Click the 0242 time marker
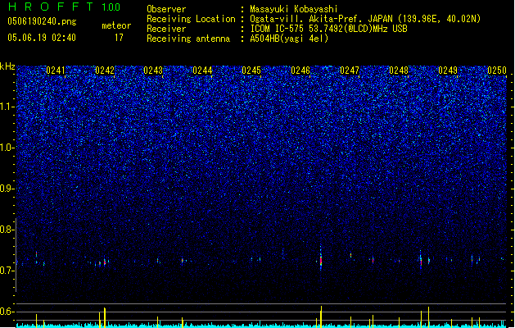The width and height of the screenshot is (515, 328). tap(105, 71)
